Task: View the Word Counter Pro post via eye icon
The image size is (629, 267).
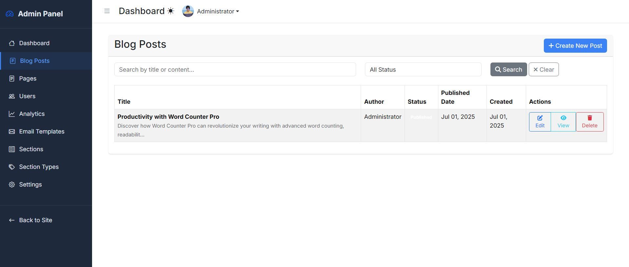Action: 563,118
